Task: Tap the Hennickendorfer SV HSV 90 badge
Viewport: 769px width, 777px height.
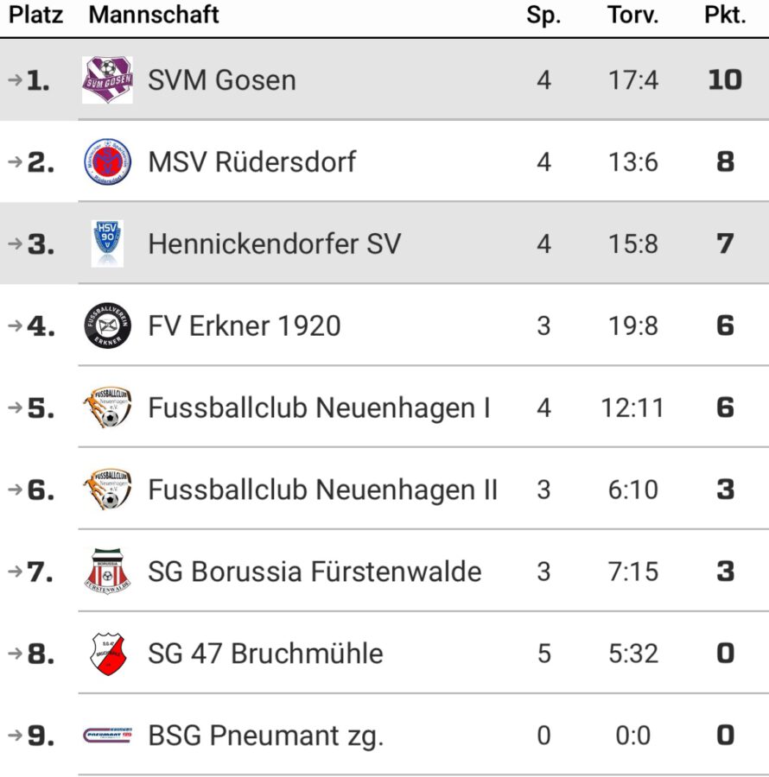Action: click(x=107, y=243)
